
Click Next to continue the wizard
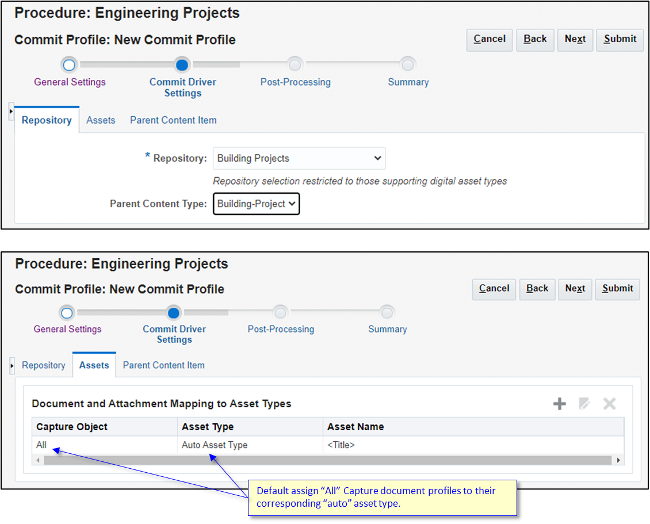pyautogui.click(x=575, y=40)
